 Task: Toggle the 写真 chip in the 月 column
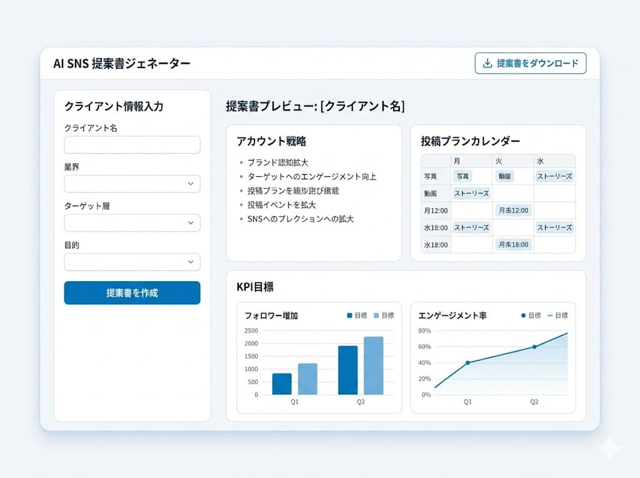(x=464, y=176)
